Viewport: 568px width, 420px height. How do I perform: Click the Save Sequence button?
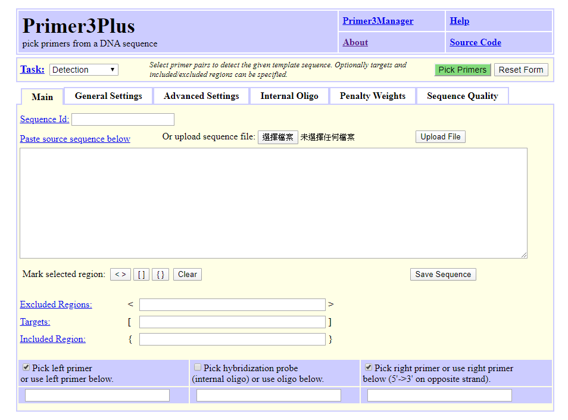443,274
